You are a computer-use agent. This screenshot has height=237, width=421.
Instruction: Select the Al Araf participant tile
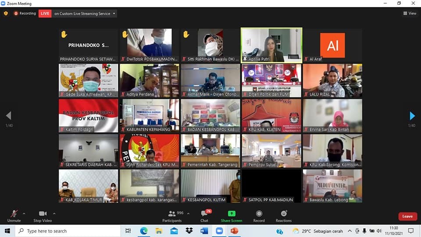click(332, 45)
